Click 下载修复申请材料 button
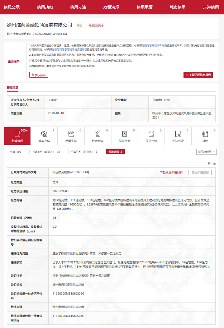Image resolution: width=224 pixels, height=328 pixels. coord(171,172)
